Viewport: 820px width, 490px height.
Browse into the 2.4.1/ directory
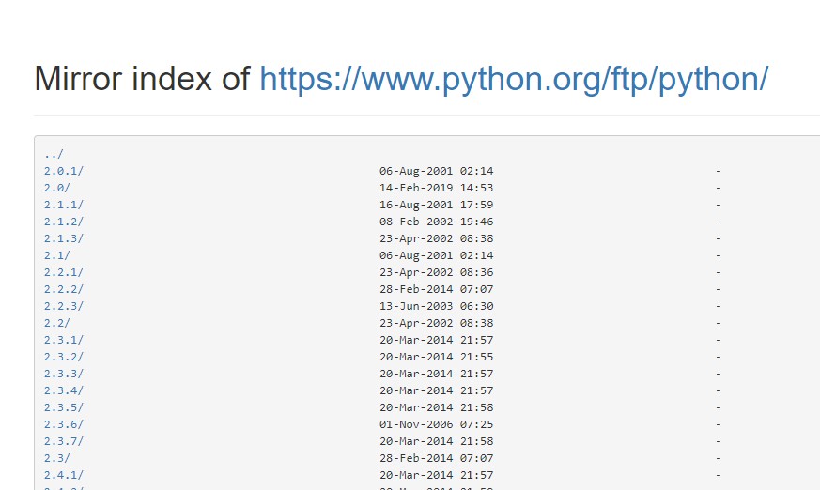pyautogui.click(x=64, y=475)
